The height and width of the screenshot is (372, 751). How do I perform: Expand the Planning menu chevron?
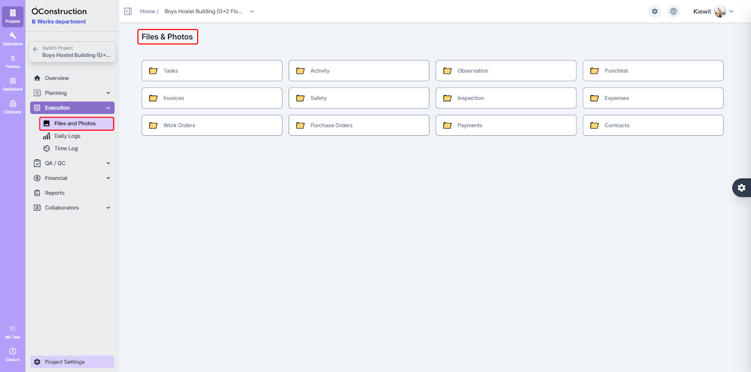point(108,93)
